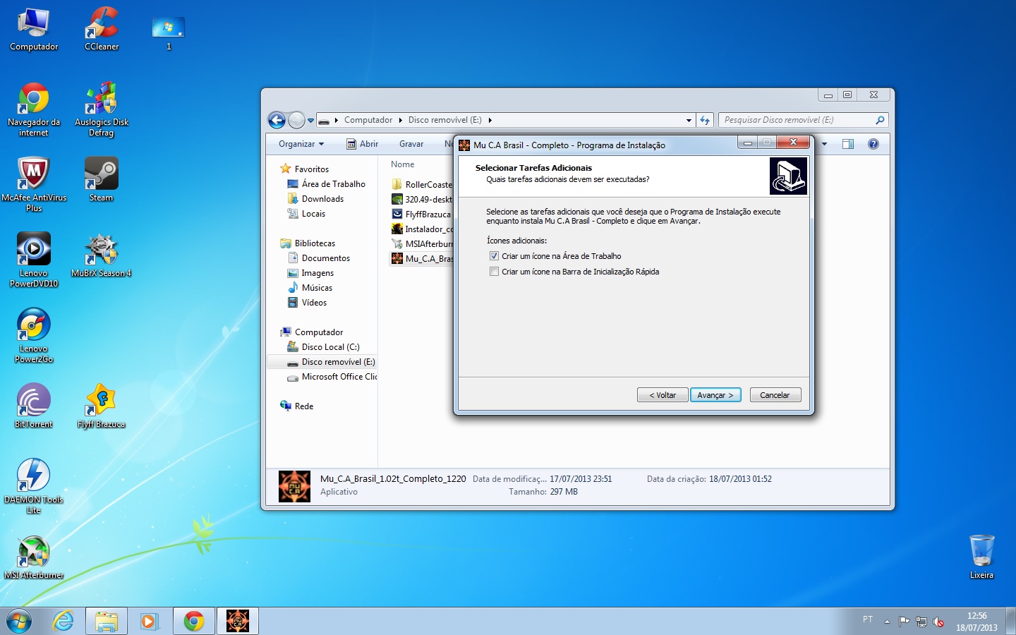Viewport: 1016px width, 635px height.
Task: Click Abrir in the Explorer toolbar
Action: (x=362, y=144)
